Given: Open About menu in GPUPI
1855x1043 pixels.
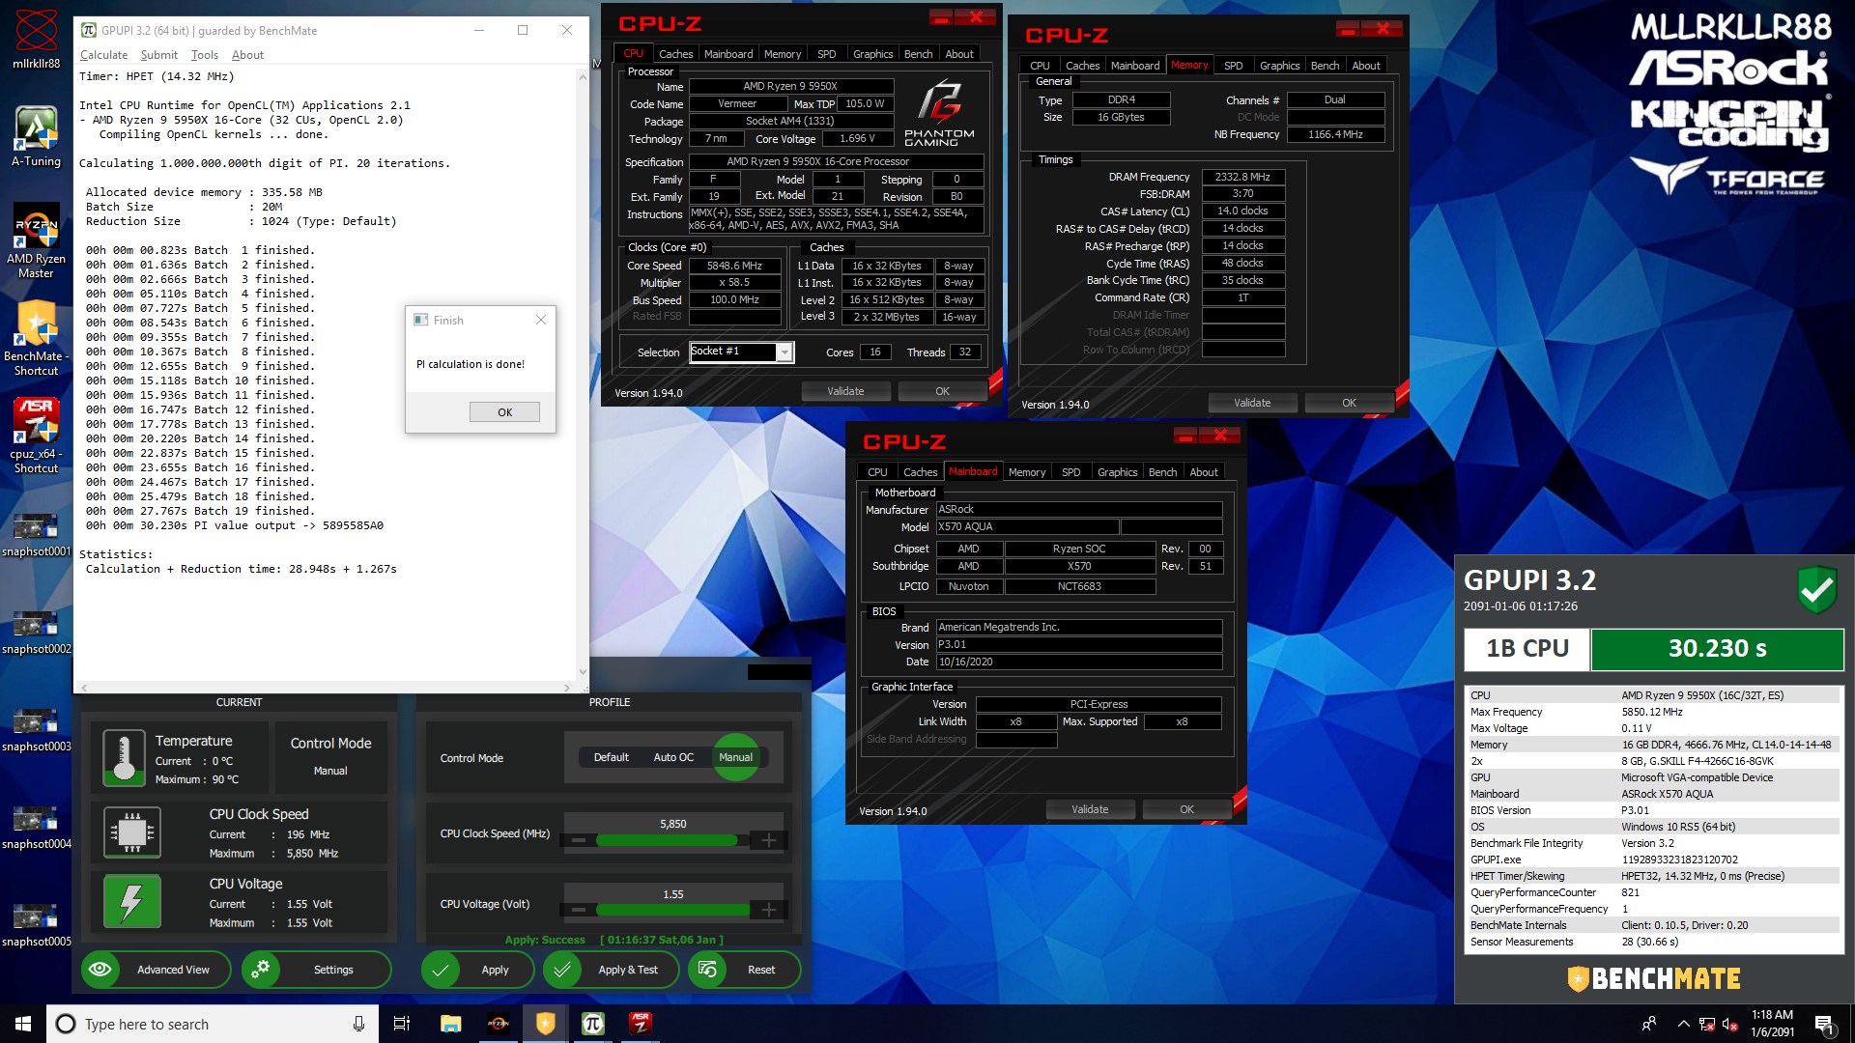Looking at the screenshot, I should pos(247,55).
